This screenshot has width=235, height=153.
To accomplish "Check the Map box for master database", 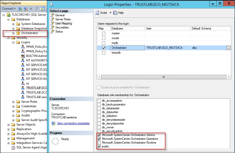I will [104, 33].
